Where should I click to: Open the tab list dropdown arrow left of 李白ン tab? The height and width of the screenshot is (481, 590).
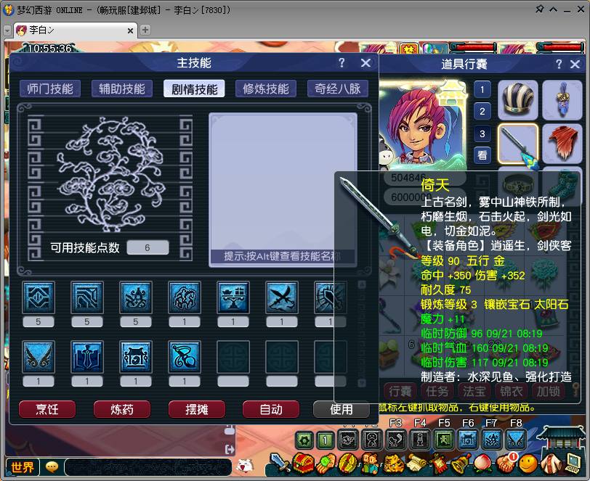(7, 30)
